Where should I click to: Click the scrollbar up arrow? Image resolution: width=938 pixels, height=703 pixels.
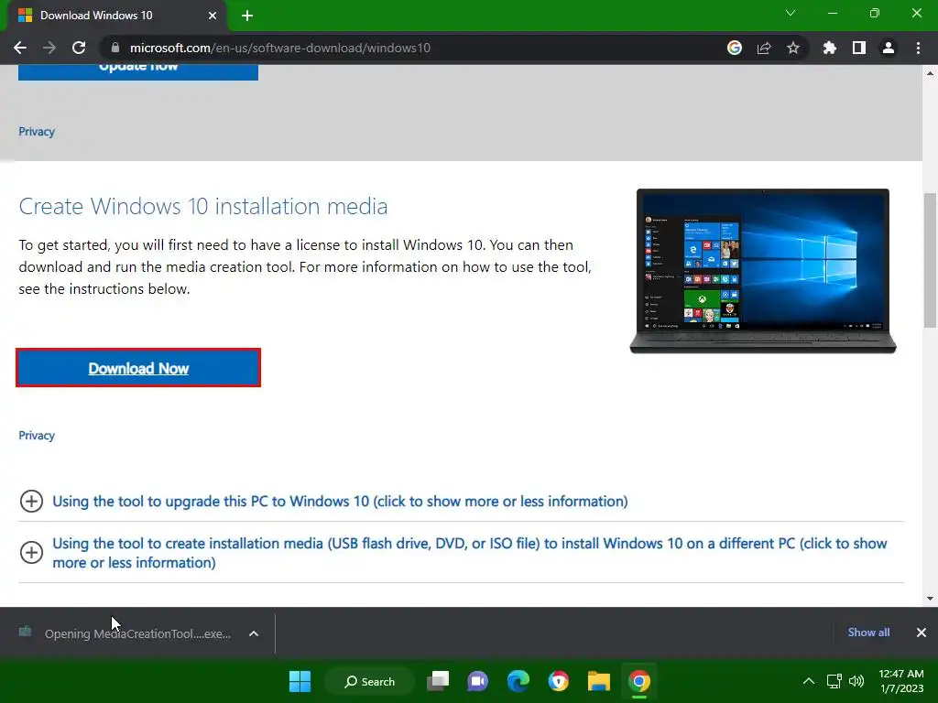click(x=930, y=73)
